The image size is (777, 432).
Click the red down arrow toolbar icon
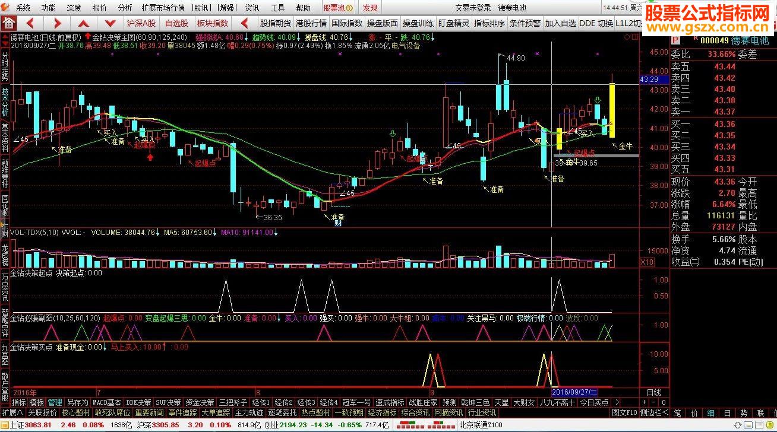coord(110,23)
